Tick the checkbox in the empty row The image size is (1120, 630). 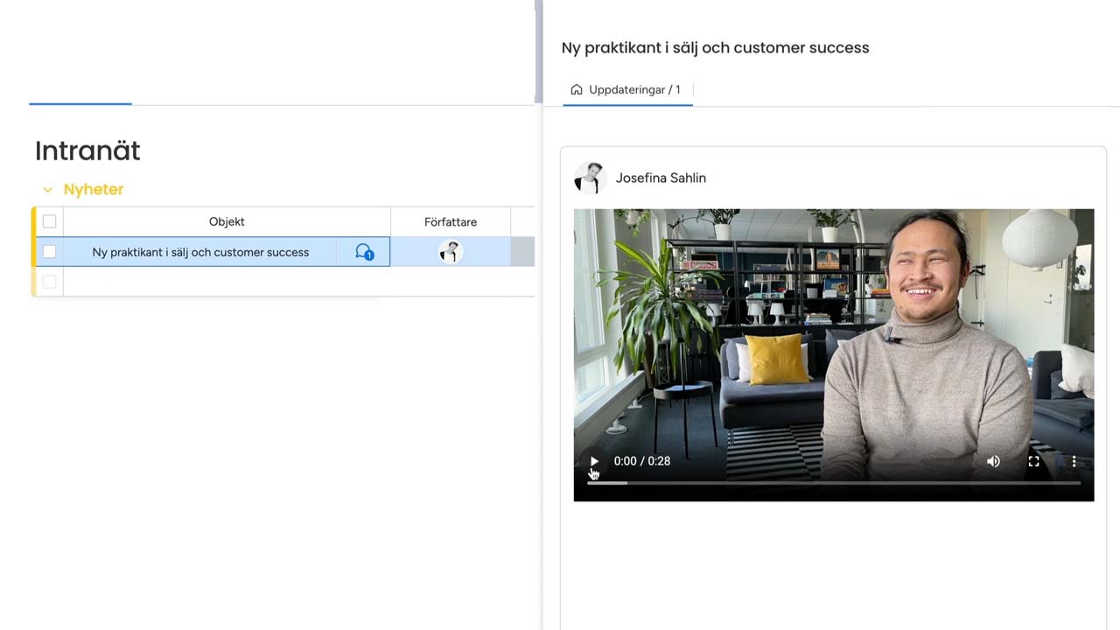tap(49, 282)
